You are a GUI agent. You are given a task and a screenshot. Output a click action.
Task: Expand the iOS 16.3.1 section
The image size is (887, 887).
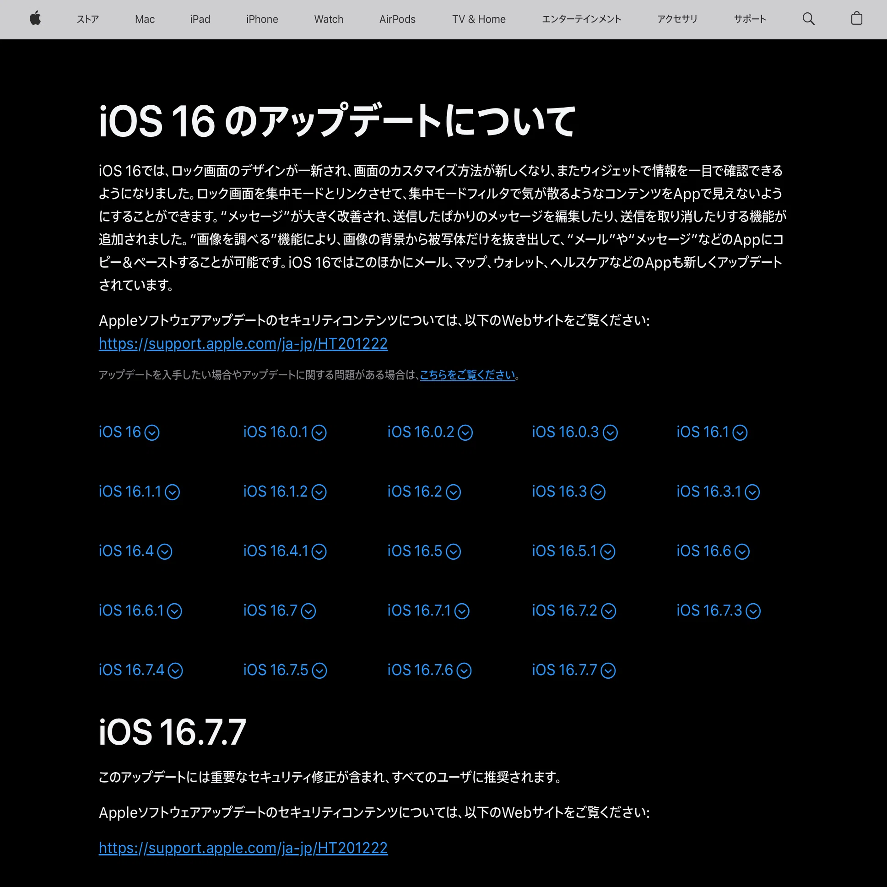pyautogui.click(x=718, y=492)
